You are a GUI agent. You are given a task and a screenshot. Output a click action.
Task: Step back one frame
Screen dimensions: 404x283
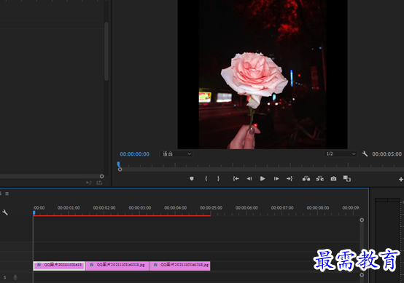pos(249,179)
